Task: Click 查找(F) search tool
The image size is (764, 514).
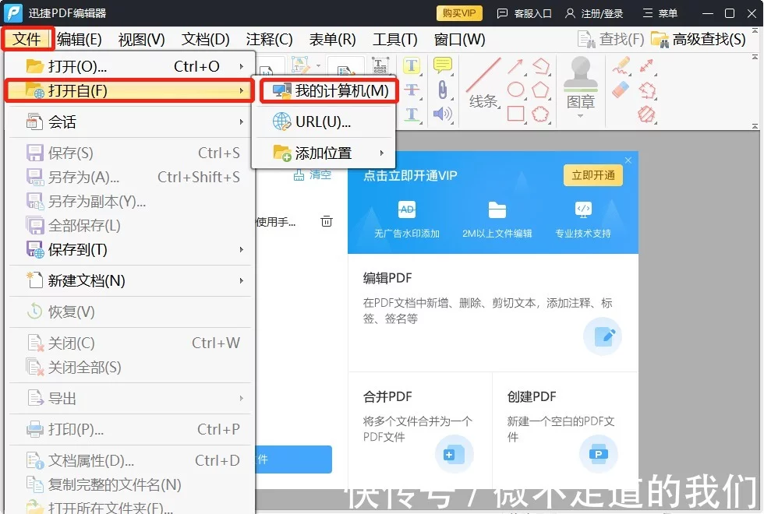Action: click(x=610, y=39)
